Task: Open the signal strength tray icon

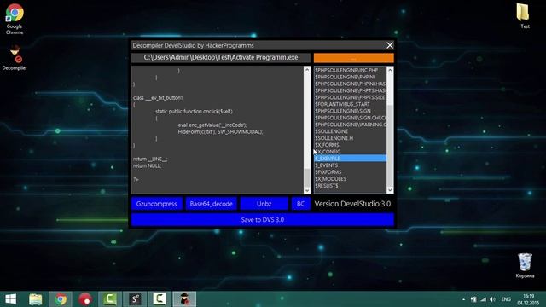Action: click(483, 299)
